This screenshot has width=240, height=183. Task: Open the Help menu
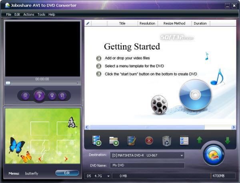pyautogui.click(x=52, y=14)
